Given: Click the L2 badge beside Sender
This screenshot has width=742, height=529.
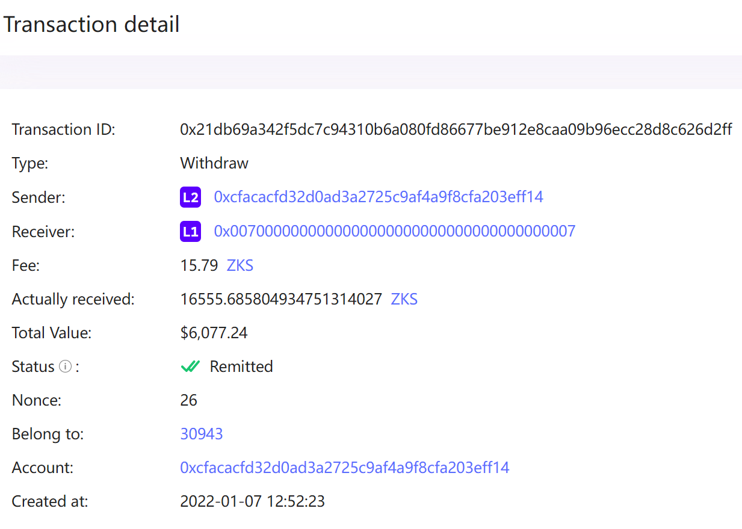Looking at the screenshot, I should 190,197.
